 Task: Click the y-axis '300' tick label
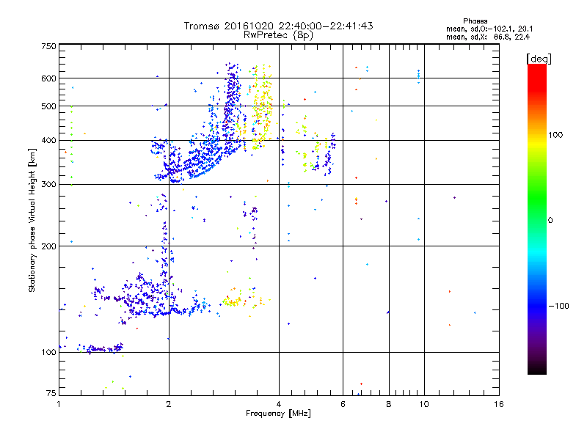(x=48, y=185)
